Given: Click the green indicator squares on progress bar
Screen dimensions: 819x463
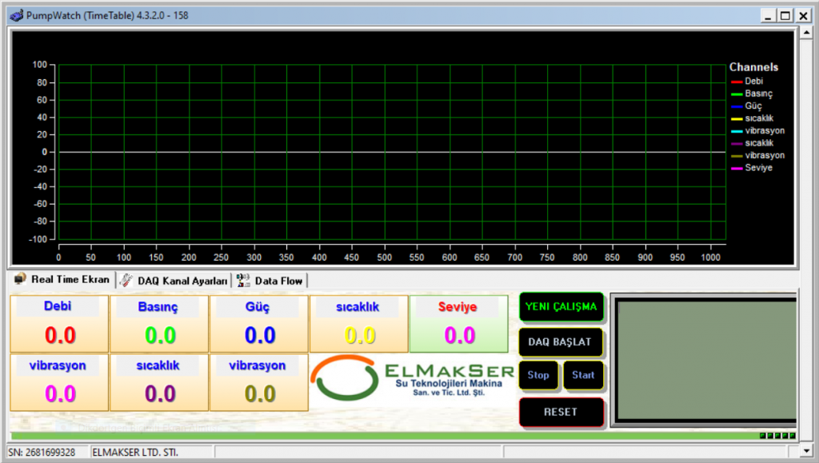Looking at the screenshot, I should coord(777,436).
